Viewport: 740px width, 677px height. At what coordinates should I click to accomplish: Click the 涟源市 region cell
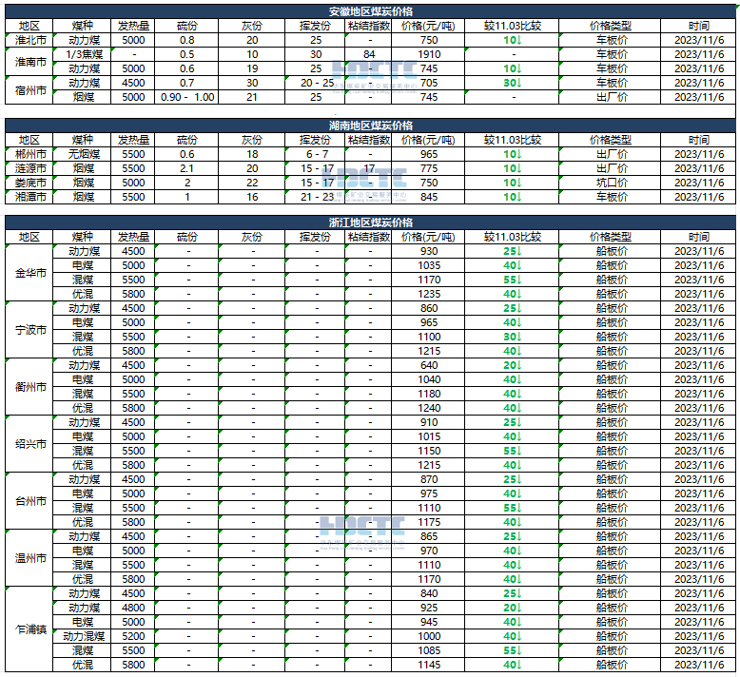click(29, 168)
